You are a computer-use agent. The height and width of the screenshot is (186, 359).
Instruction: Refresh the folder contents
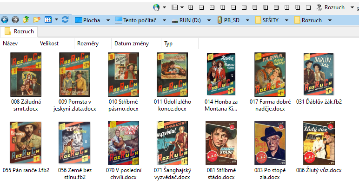pyautogui.click(x=65, y=20)
